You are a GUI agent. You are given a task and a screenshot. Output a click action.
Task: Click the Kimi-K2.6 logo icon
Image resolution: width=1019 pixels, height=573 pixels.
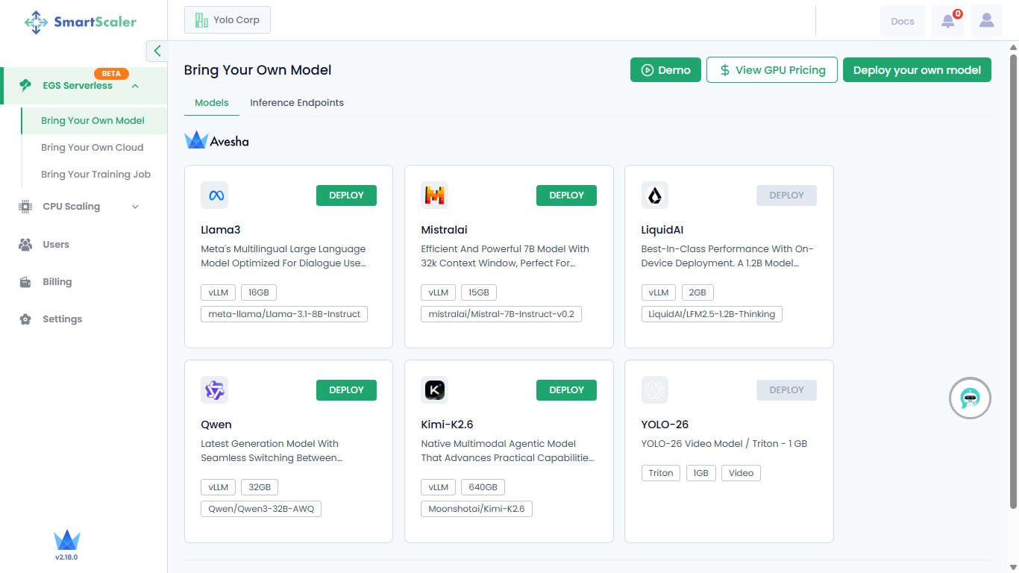(435, 390)
